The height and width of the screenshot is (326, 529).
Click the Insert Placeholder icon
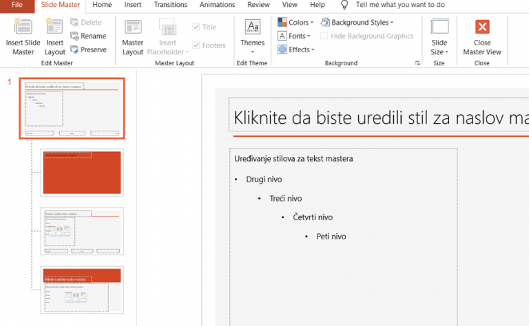click(x=167, y=27)
